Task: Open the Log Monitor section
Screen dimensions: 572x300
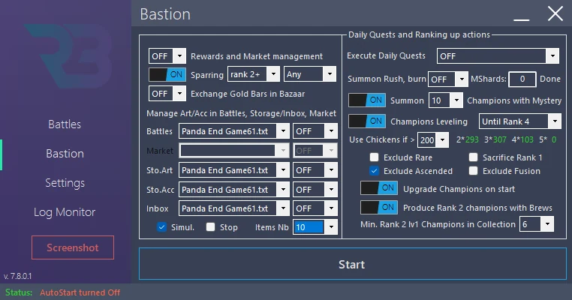Action: (x=65, y=211)
